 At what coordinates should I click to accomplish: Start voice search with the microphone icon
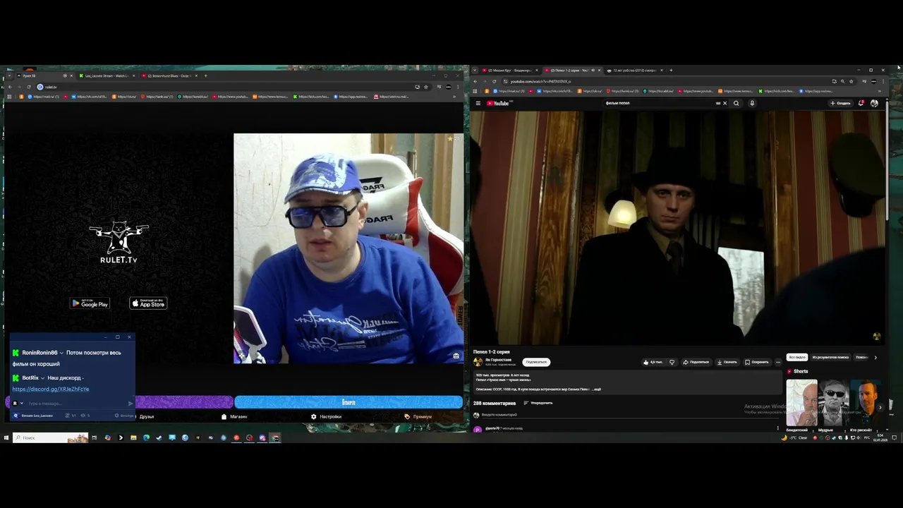pos(752,103)
